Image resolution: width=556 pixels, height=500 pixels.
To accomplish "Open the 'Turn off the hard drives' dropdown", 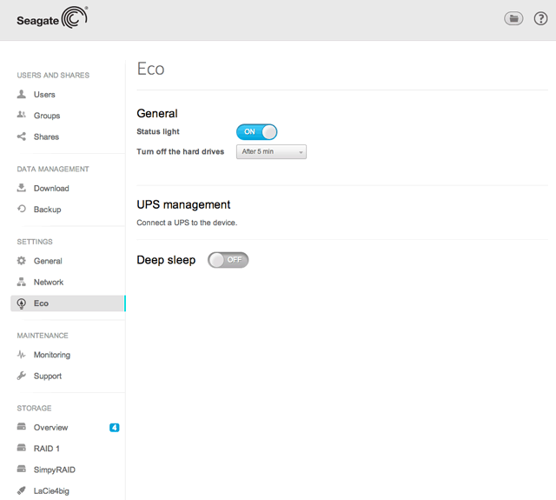I will (271, 152).
